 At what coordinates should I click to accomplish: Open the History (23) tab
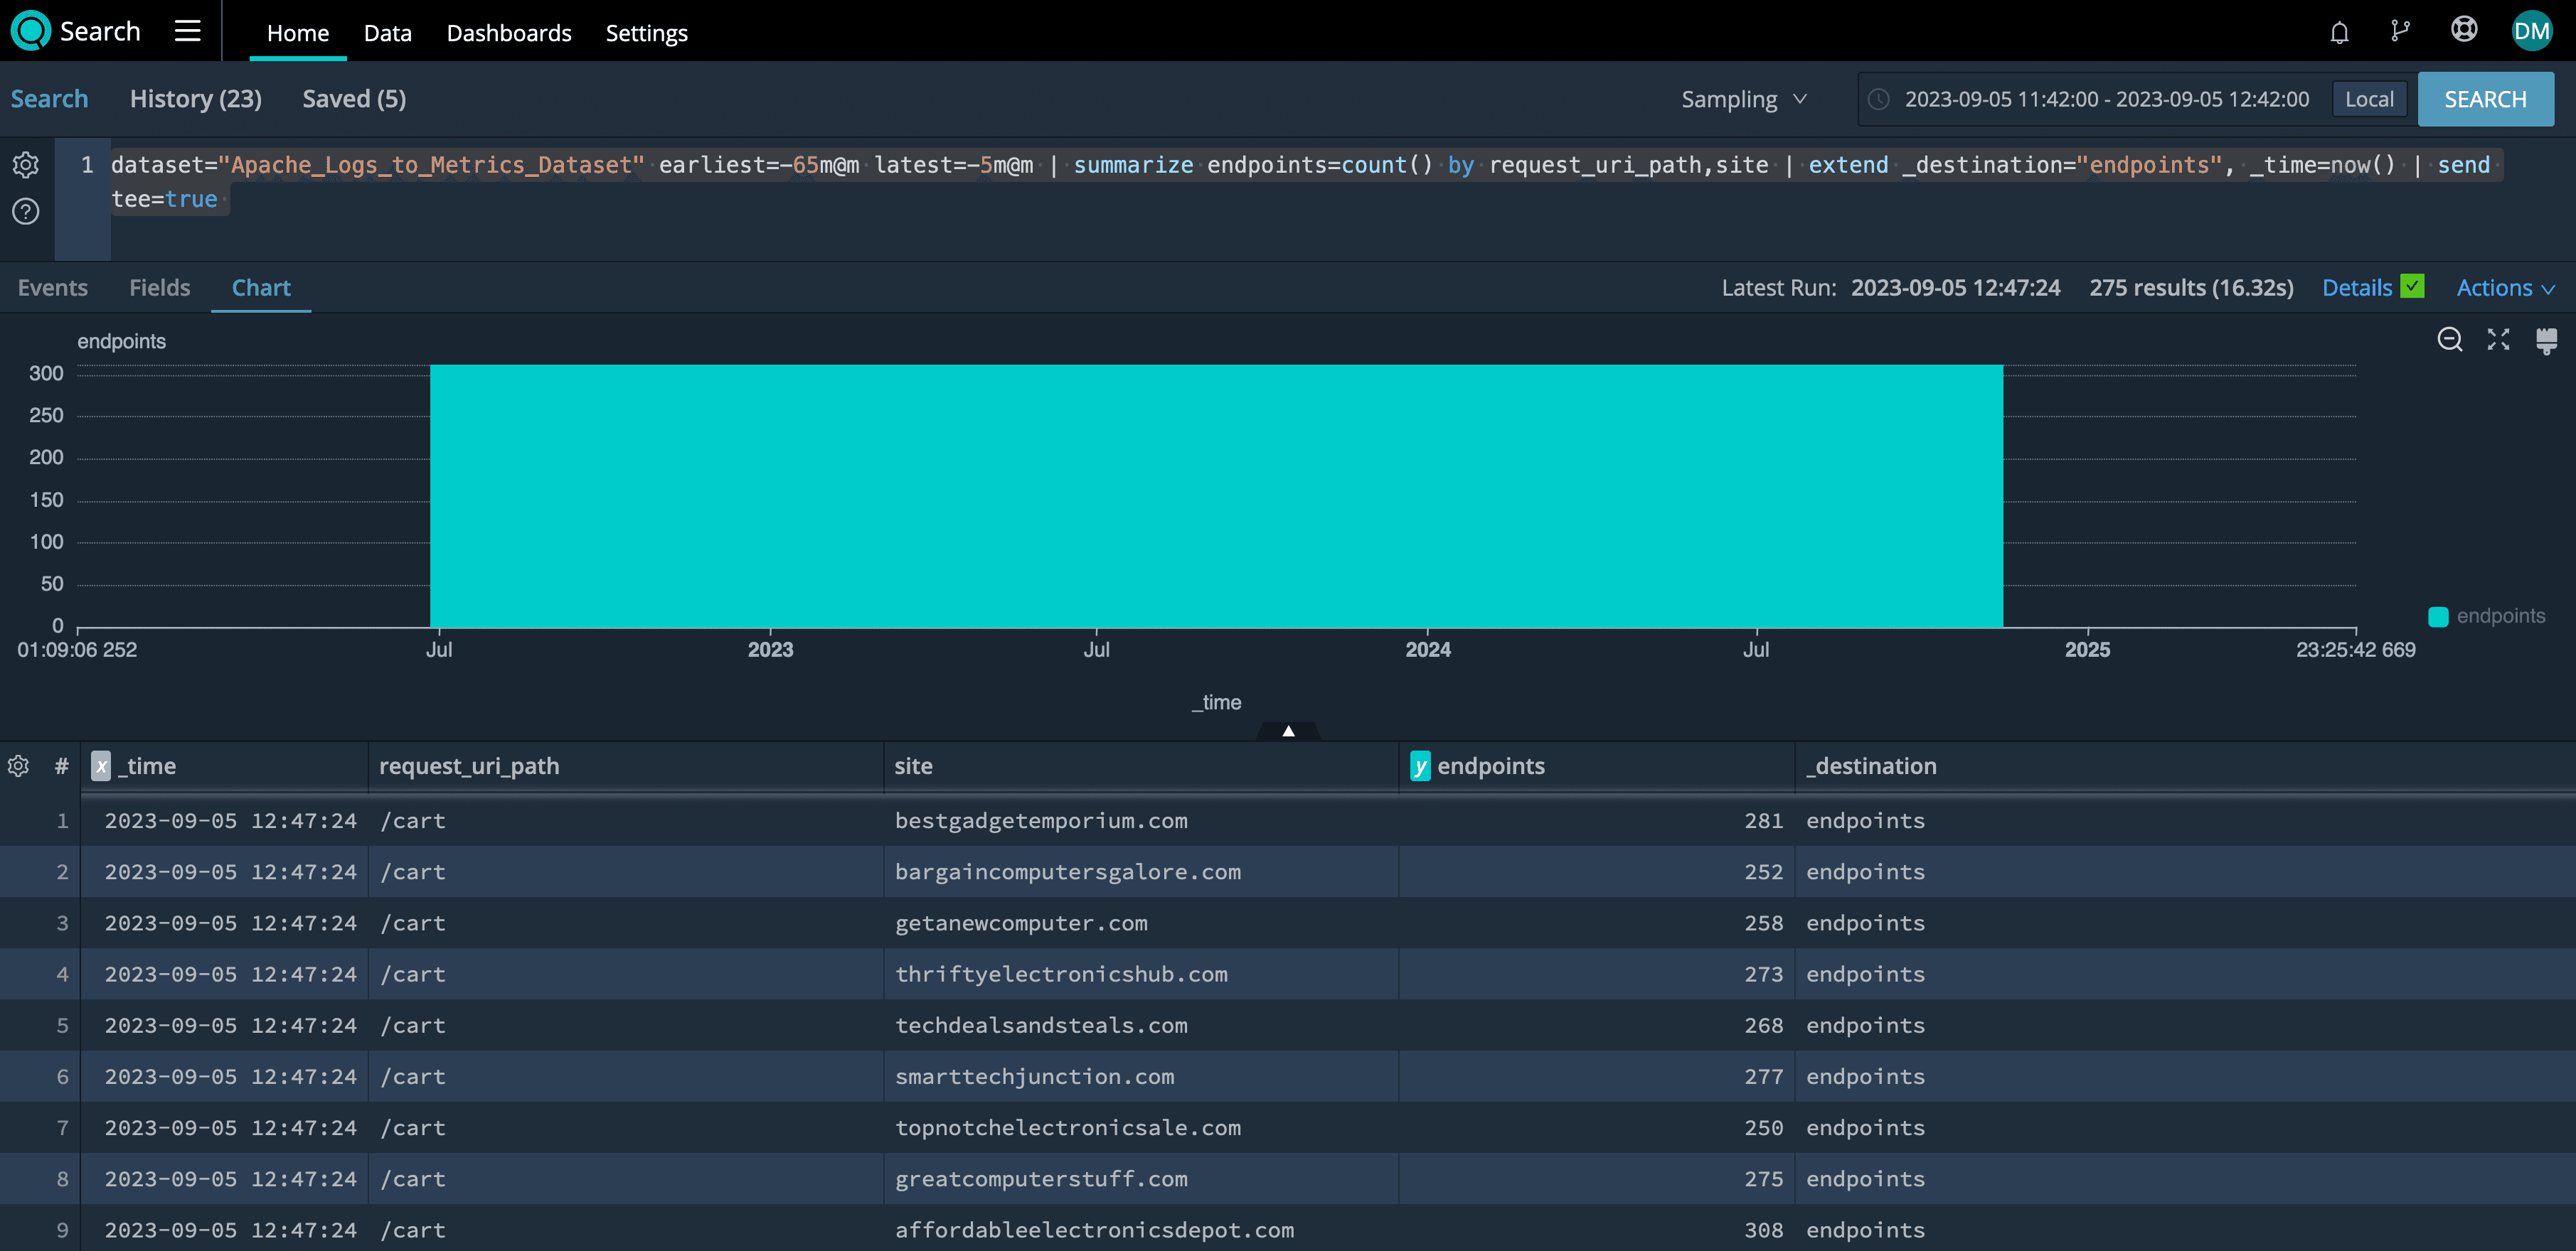[x=196, y=99]
